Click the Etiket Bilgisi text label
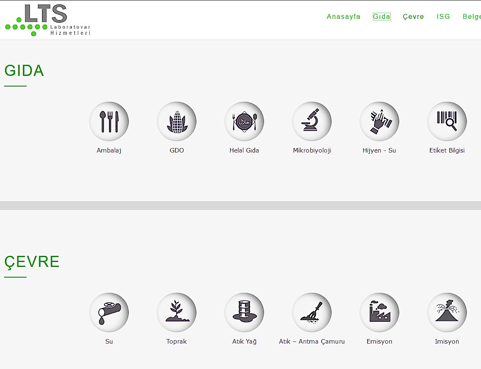 pos(447,150)
